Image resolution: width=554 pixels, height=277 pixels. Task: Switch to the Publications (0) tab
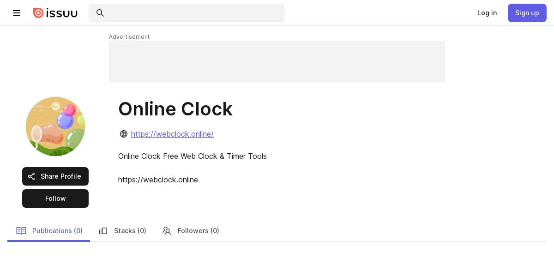coord(49,231)
